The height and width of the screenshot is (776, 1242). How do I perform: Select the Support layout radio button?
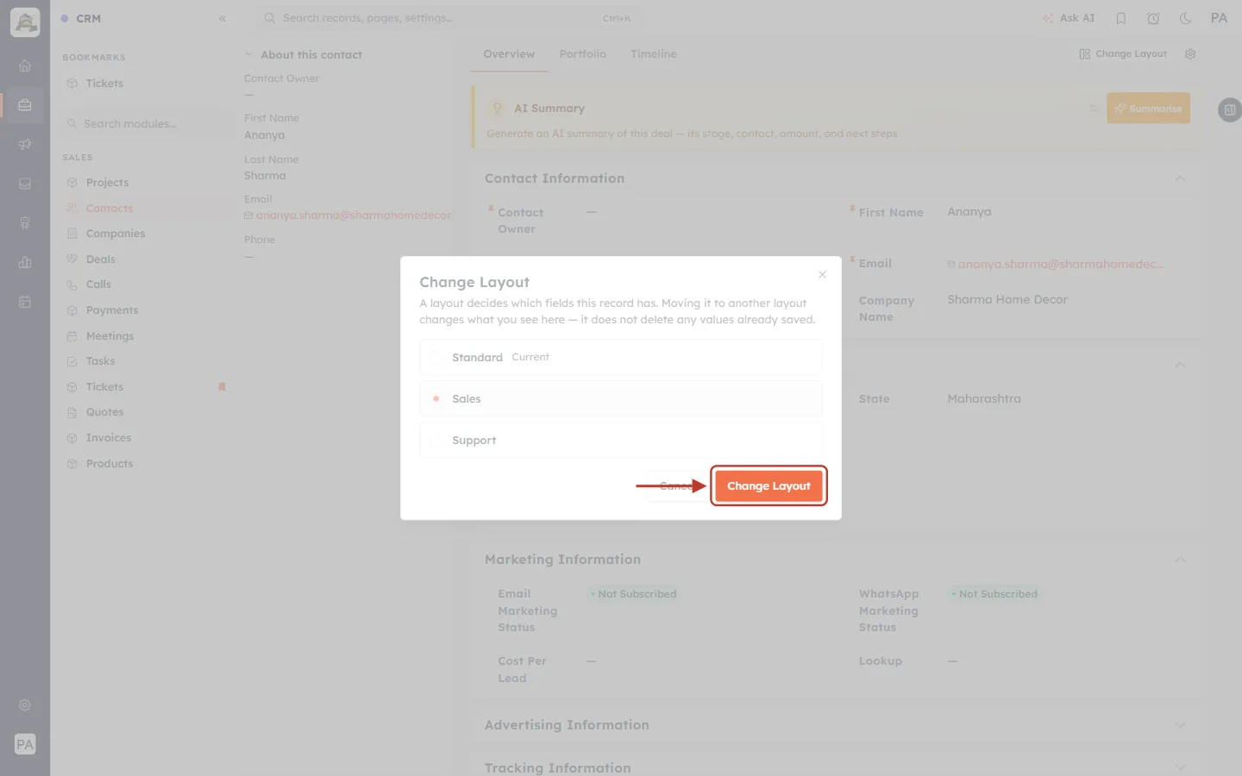click(436, 440)
